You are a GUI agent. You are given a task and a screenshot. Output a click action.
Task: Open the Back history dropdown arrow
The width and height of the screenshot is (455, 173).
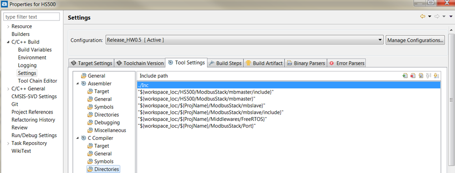click(430, 16)
